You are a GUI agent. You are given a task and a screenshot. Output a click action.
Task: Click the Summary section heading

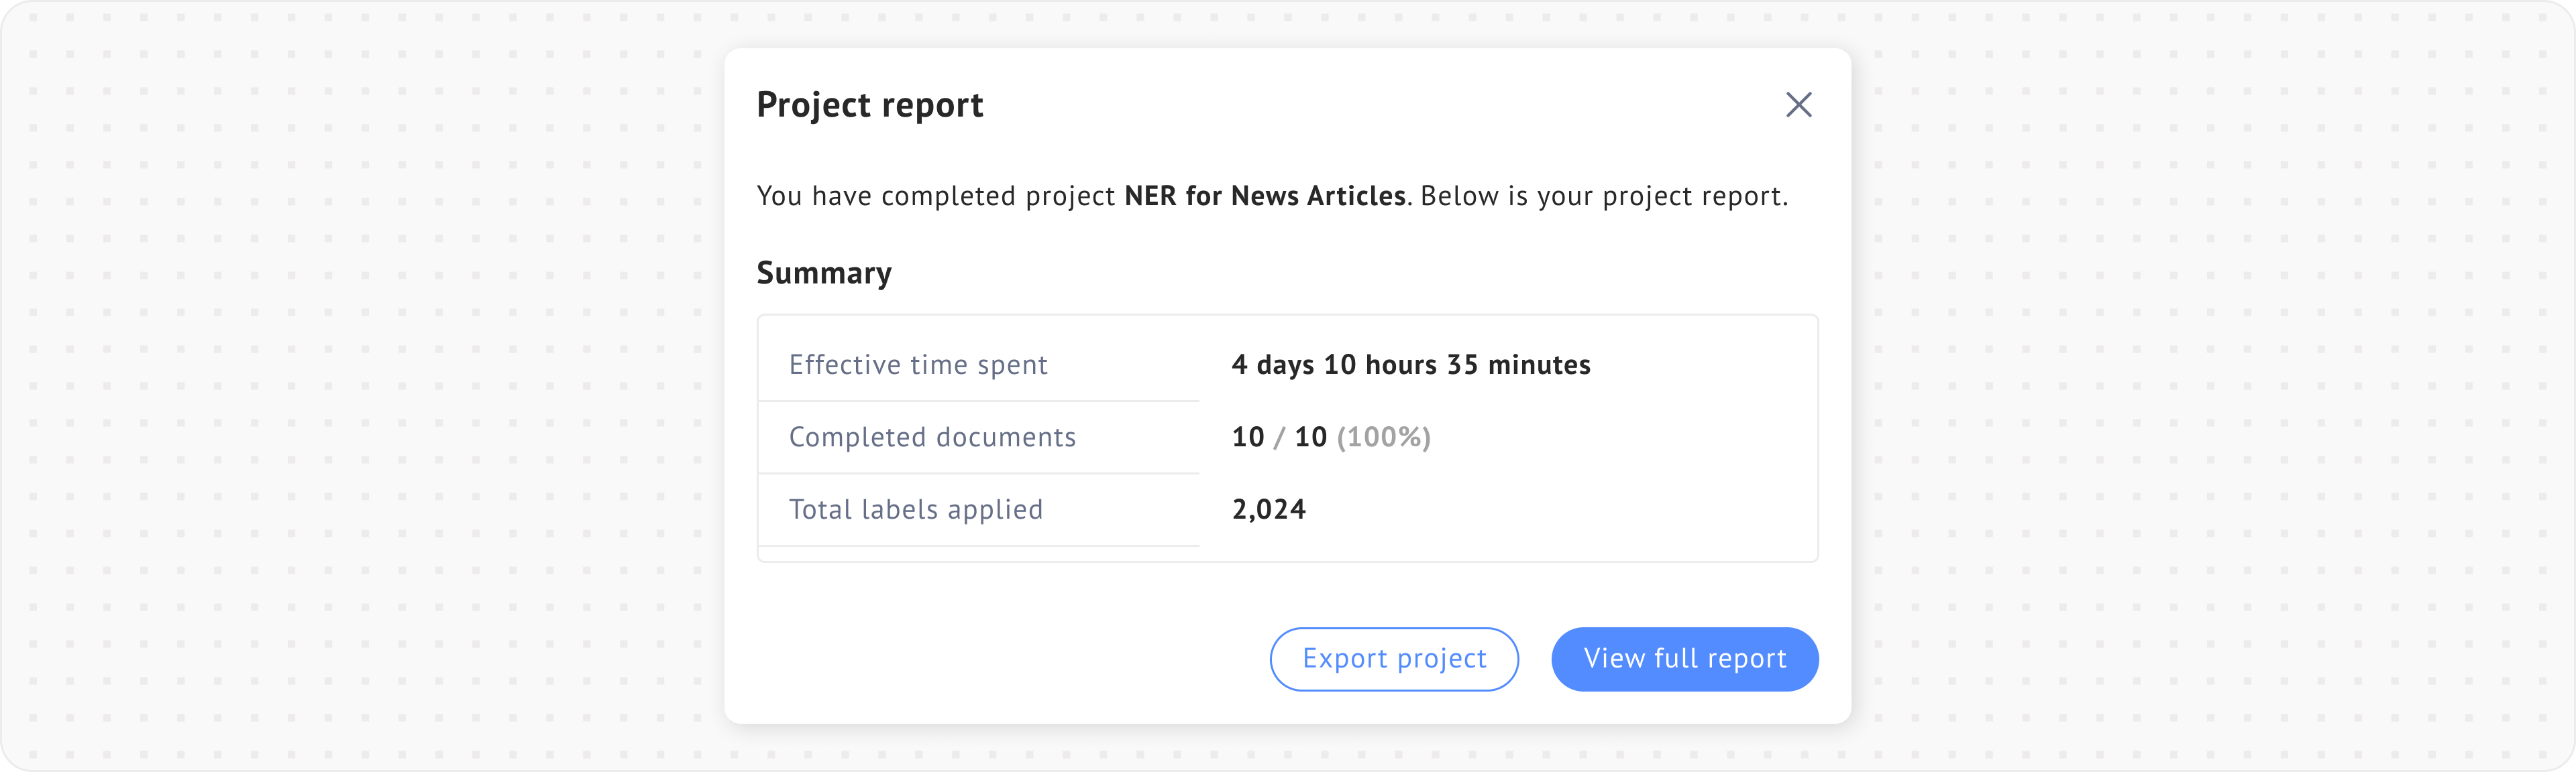pyautogui.click(x=824, y=273)
